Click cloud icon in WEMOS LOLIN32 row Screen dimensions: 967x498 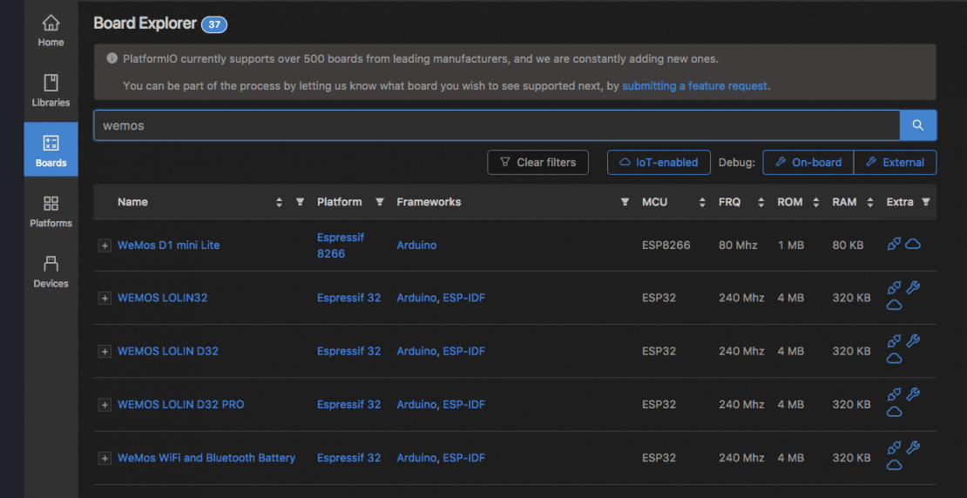click(x=894, y=305)
